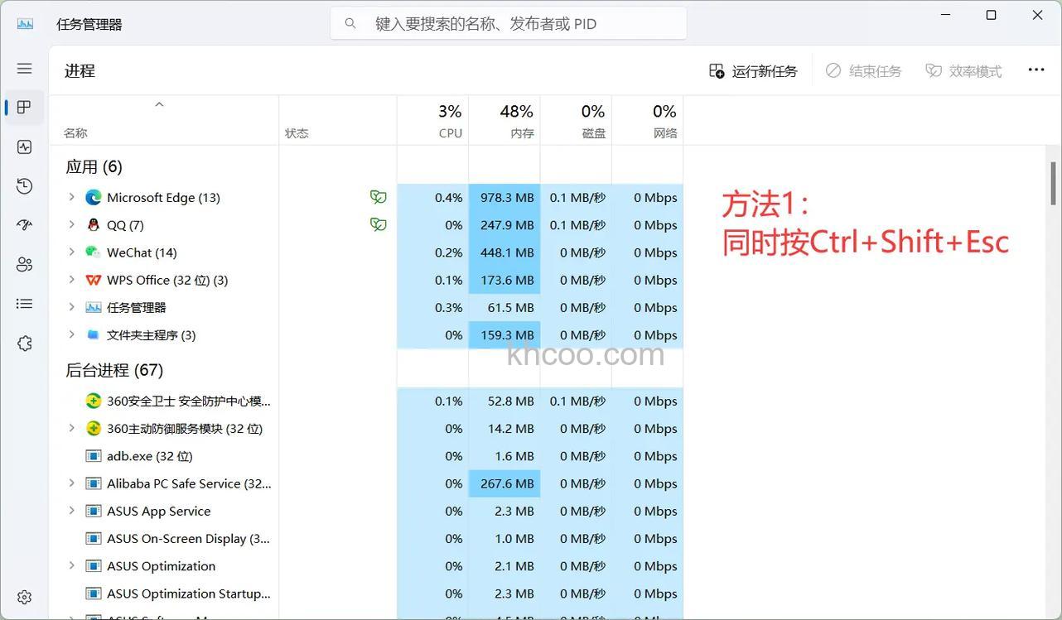Open the Details sidebar page

[x=24, y=302]
